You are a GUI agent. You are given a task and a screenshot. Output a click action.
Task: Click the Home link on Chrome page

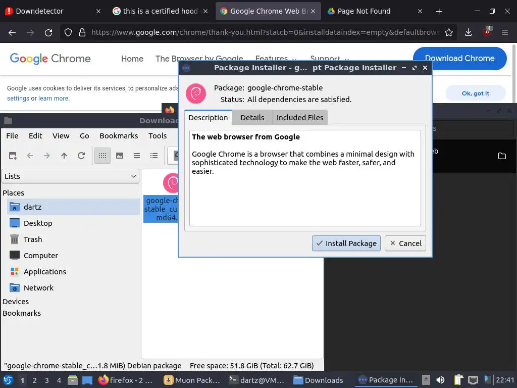pos(132,59)
